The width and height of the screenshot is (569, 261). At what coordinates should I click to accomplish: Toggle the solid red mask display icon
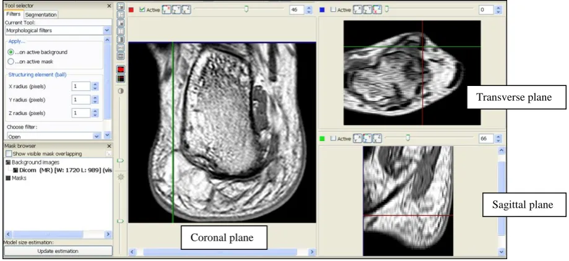coord(121,69)
